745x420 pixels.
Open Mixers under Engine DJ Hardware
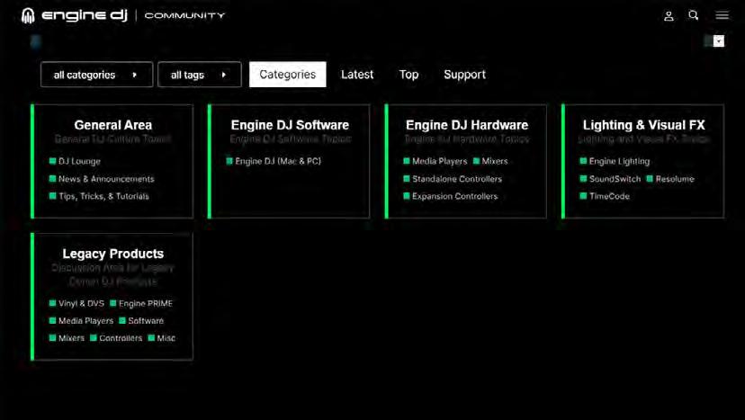pyautogui.click(x=490, y=162)
